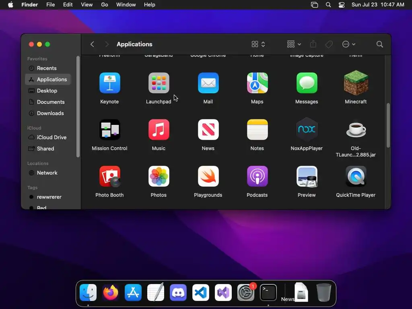Open the Trash in the Dock
This screenshot has height=309, width=412.
pos(324,292)
